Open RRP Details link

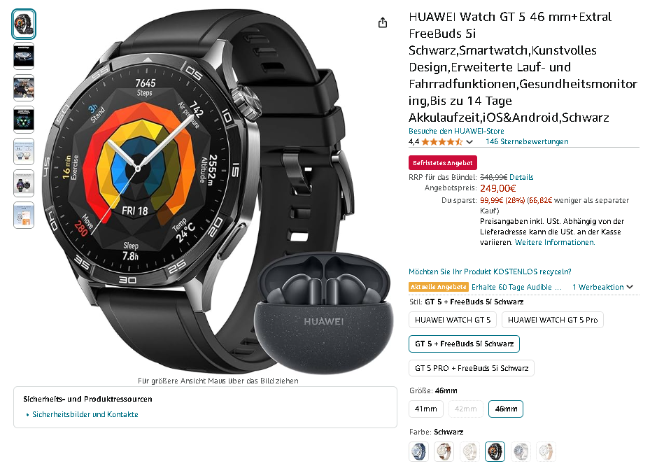point(521,178)
